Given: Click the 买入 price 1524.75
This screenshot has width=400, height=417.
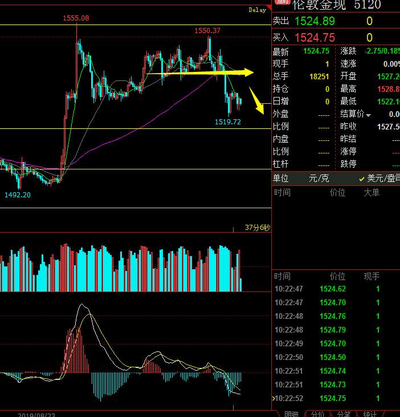Looking at the screenshot, I should coord(315,38).
